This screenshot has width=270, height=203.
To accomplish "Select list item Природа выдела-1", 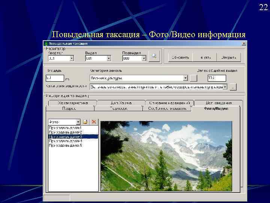I will (73, 128).
